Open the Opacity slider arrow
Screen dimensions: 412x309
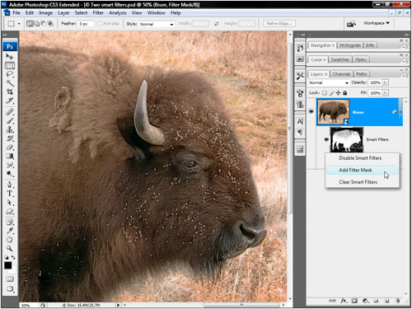tap(385, 82)
